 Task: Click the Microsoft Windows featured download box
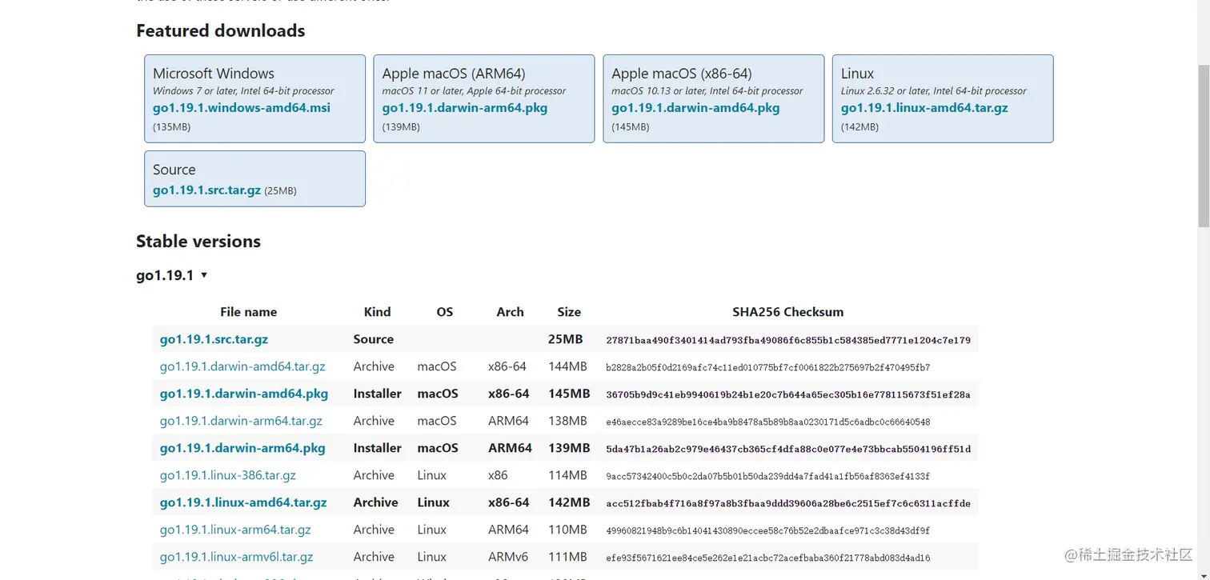[254, 98]
